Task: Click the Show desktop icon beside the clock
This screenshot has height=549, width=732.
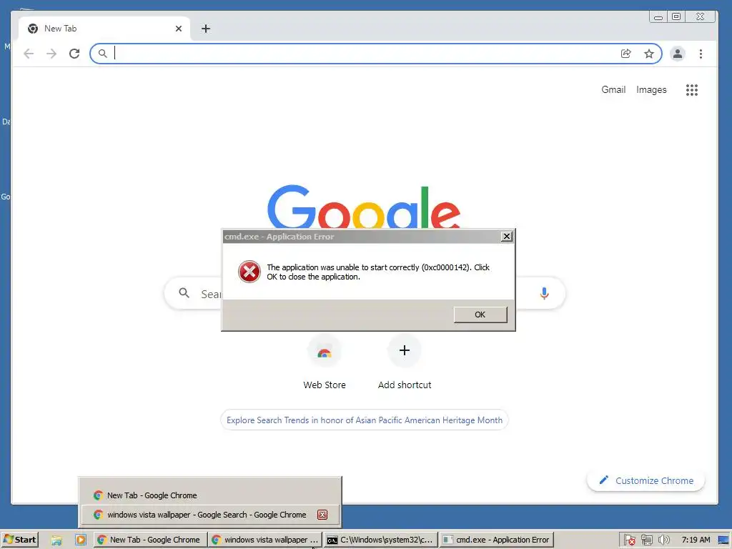Action: point(723,540)
